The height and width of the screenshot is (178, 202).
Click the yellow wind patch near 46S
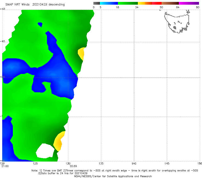pyautogui.click(x=81, y=54)
